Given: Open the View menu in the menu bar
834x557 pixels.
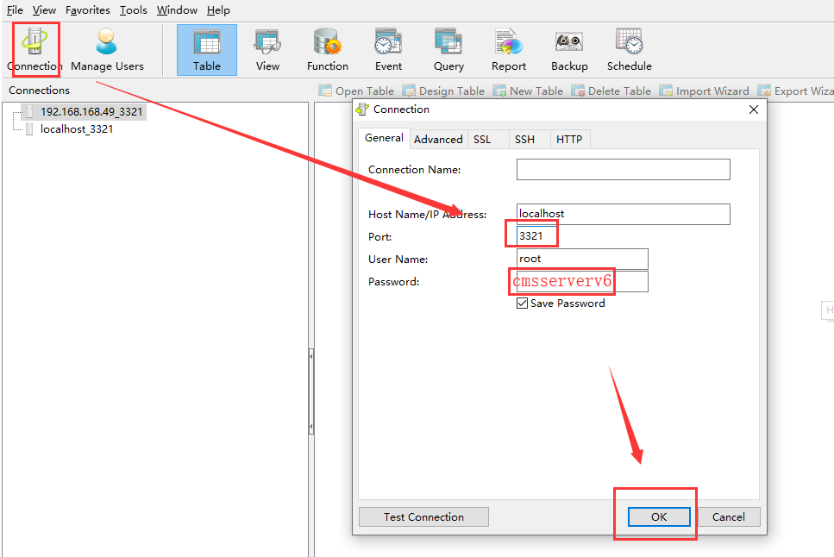Looking at the screenshot, I should (44, 10).
